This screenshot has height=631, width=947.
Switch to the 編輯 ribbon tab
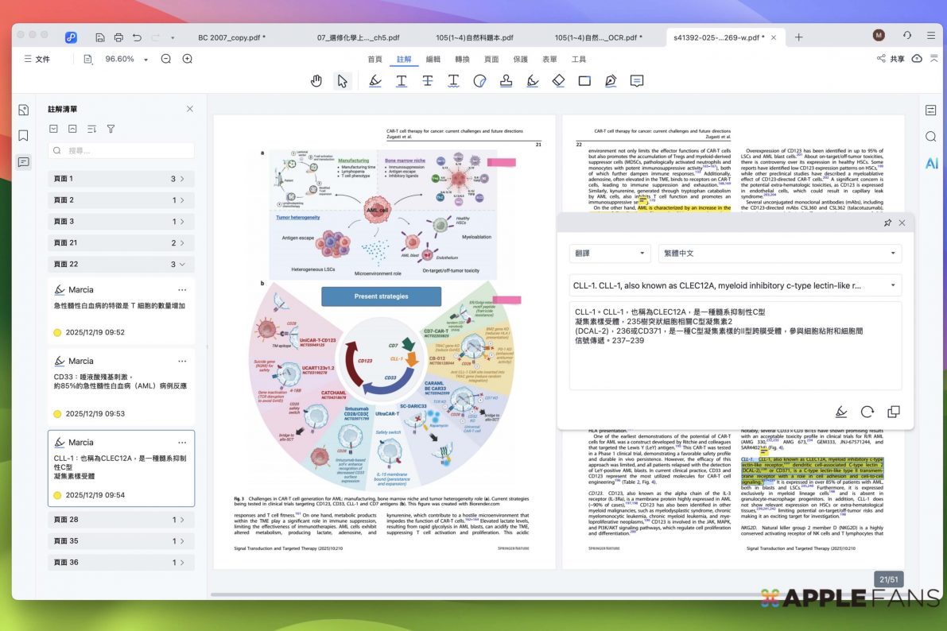pos(433,60)
